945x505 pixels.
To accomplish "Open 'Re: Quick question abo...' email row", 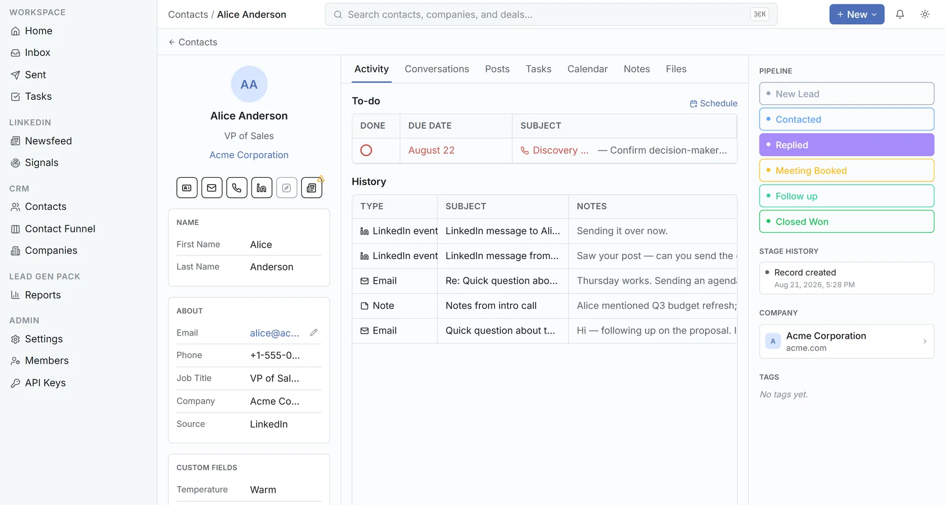I will [544, 281].
